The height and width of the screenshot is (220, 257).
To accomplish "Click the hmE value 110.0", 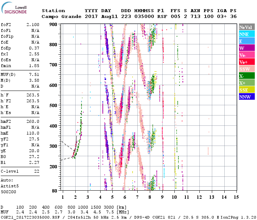I will coord(33,133).
